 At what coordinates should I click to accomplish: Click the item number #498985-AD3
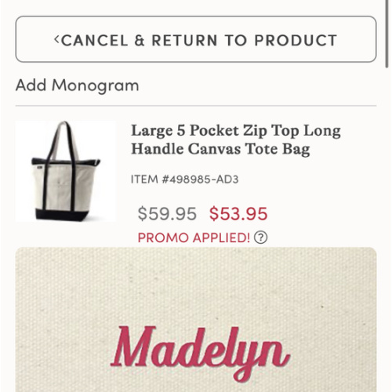[184, 180]
